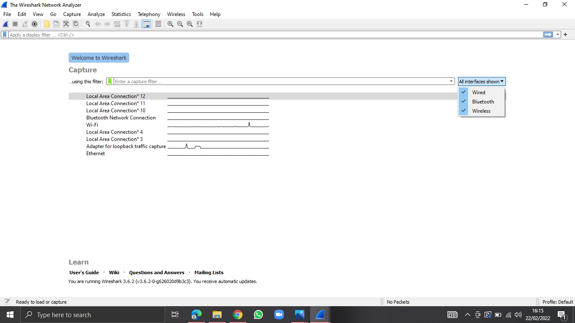
Task: Click the go forward arrow icon
Action: [107, 24]
